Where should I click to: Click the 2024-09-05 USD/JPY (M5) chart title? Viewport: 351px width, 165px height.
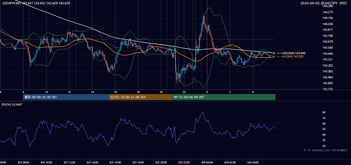[x=324, y=3]
